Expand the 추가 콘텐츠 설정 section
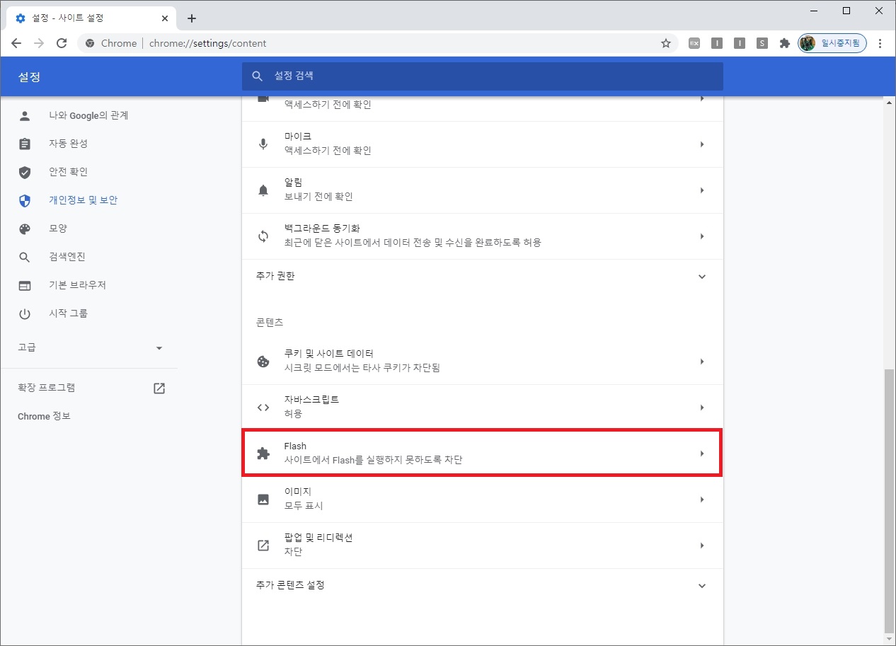896x646 pixels. pyautogui.click(x=483, y=586)
